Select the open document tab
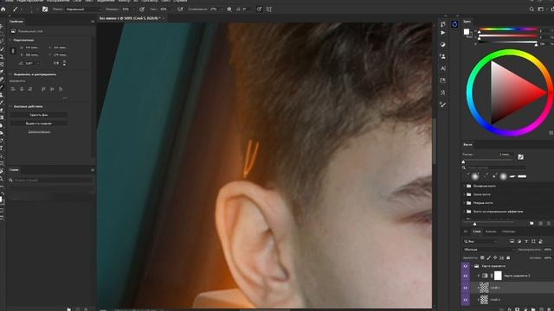The image size is (554, 311). [131, 18]
